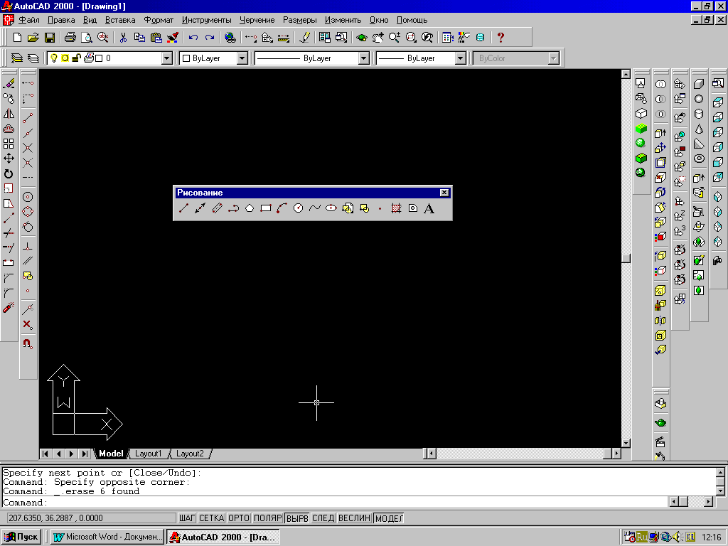728x546 pixels.
Task: Choose the Circle tool in Рисование toolbar
Action: click(x=298, y=208)
